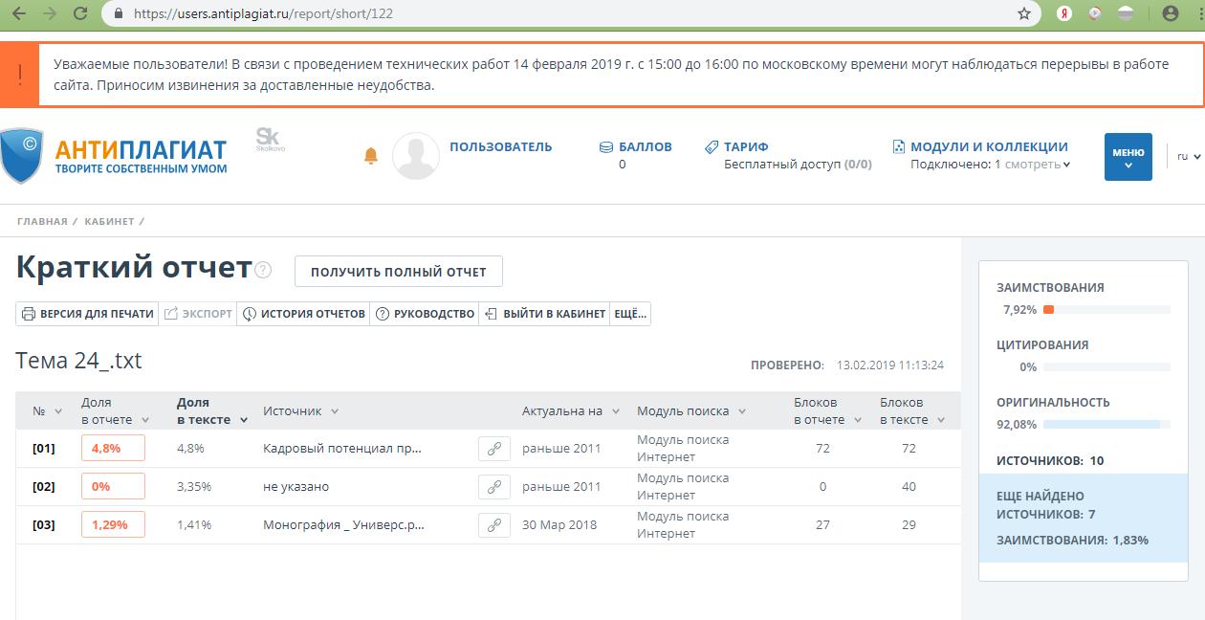The height and width of the screenshot is (620, 1205).
Task: Click the orange notification bell icon
Action: point(371,156)
